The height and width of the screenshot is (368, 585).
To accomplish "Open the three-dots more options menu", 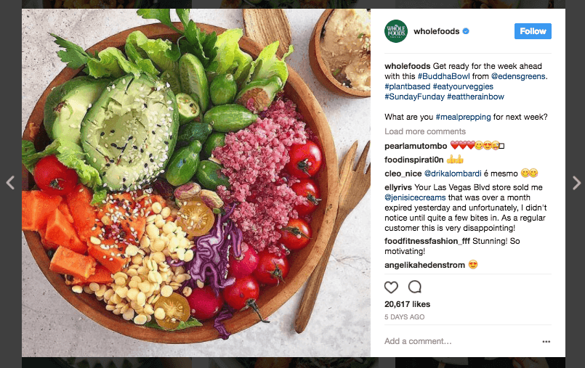I will (546, 342).
